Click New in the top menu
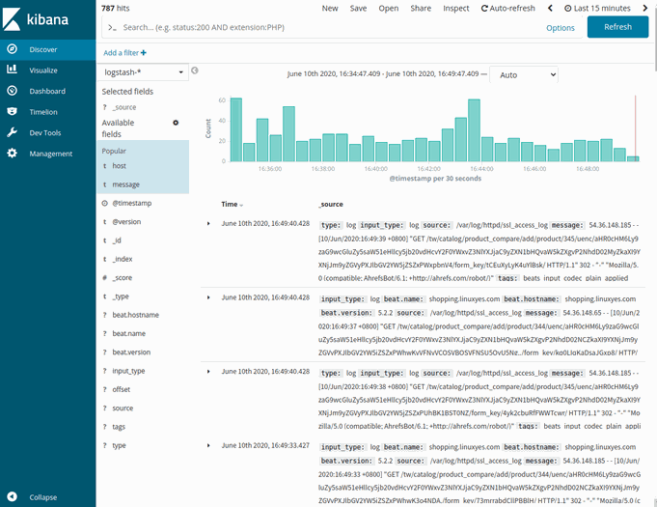The width and height of the screenshot is (657, 507). tap(330, 8)
